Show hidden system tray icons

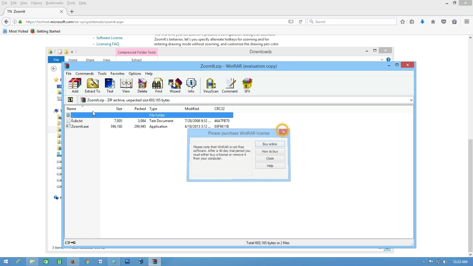[x=424, y=262]
